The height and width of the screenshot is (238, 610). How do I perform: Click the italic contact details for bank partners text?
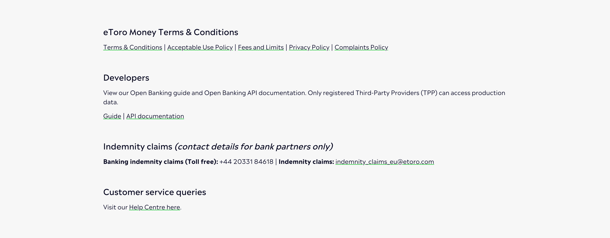[x=254, y=146]
